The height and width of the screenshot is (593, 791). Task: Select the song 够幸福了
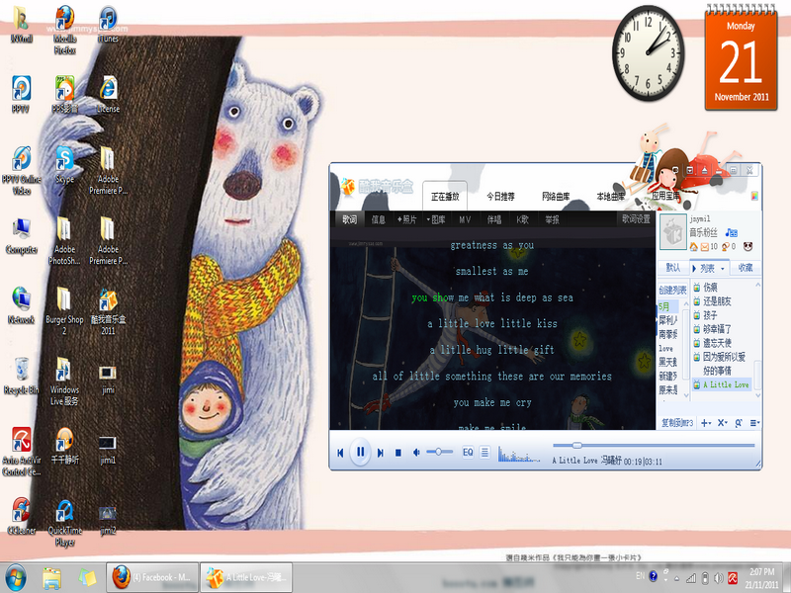pyautogui.click(x=717, y=329)
